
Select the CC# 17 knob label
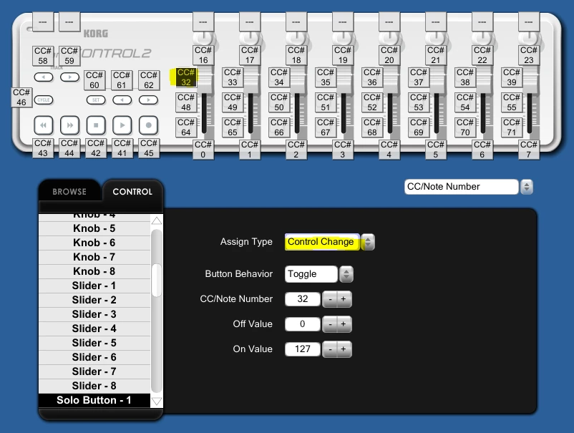coord(250,55)
